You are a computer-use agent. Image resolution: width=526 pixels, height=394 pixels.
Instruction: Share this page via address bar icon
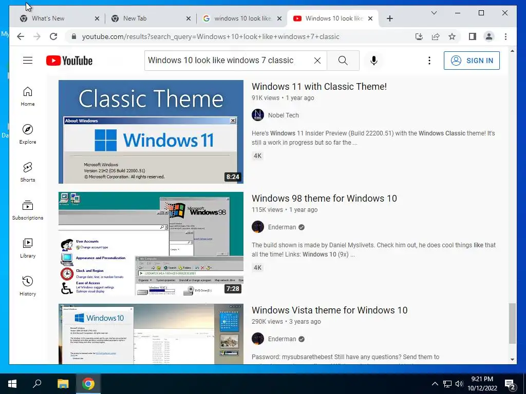pyautogui.click(x=436, y=36)
